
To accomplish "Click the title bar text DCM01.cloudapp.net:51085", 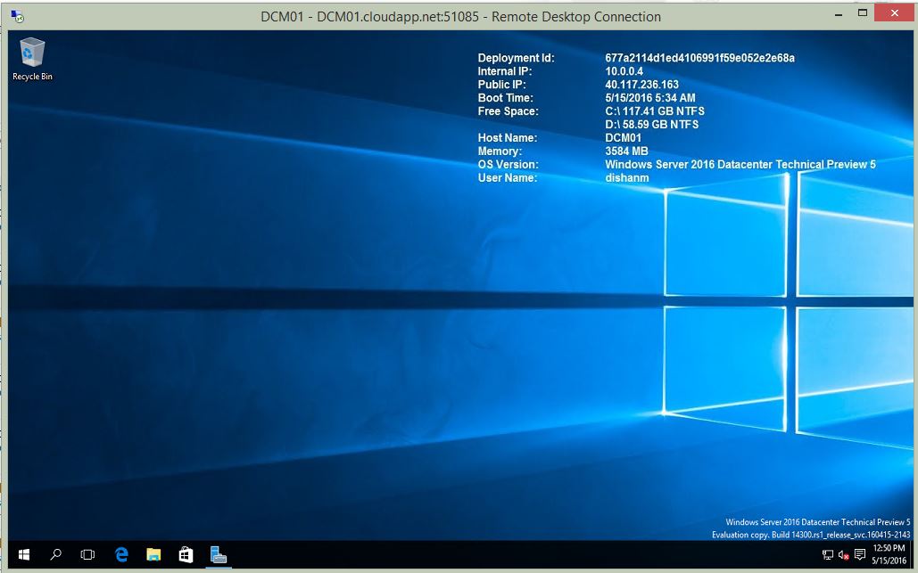I will tap(398, 17).
